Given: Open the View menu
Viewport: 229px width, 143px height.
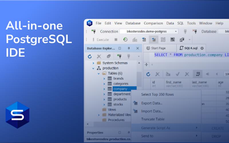Looking at the screenshot, I should pyautogui.click(x=118, y=23).
